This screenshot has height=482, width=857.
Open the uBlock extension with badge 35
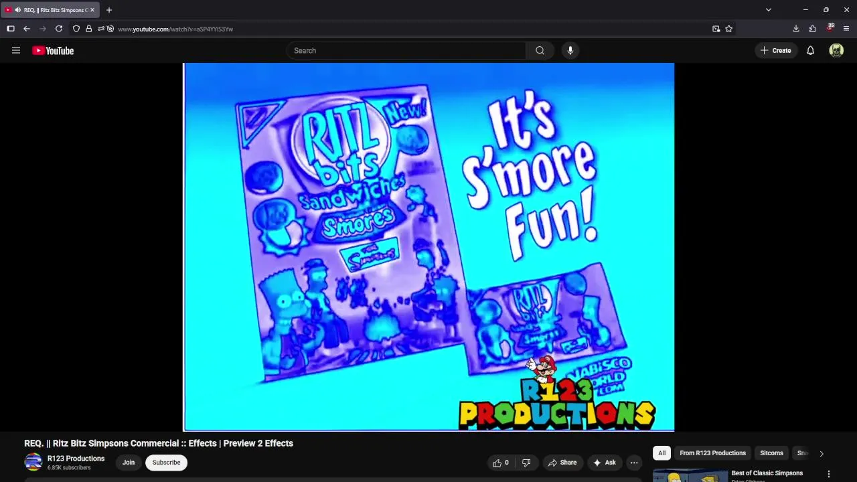pyautogui.click(x=830, y=28)
